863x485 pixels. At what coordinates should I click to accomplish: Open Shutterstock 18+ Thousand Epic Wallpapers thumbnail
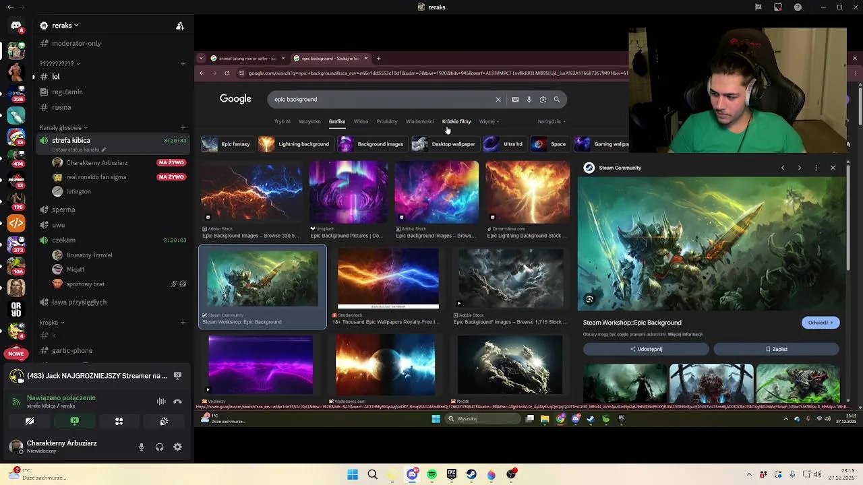click(x=388, y=278)
